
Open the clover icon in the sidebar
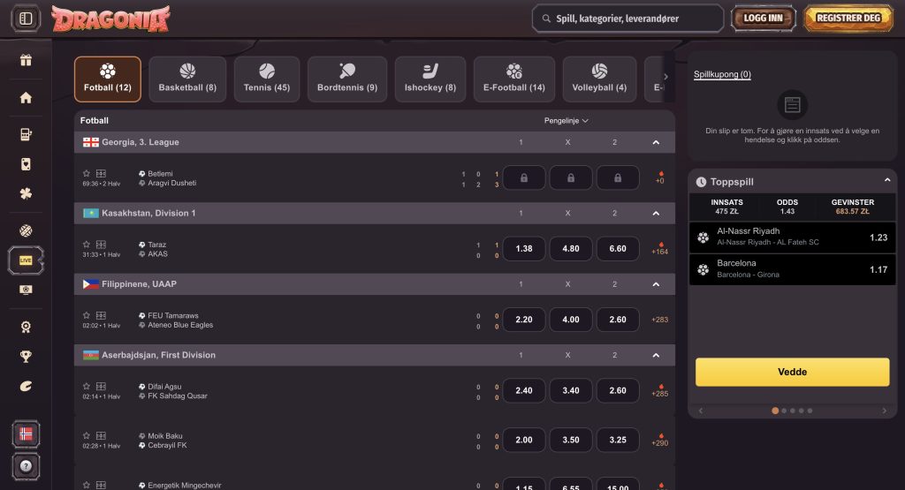(26, 193)
